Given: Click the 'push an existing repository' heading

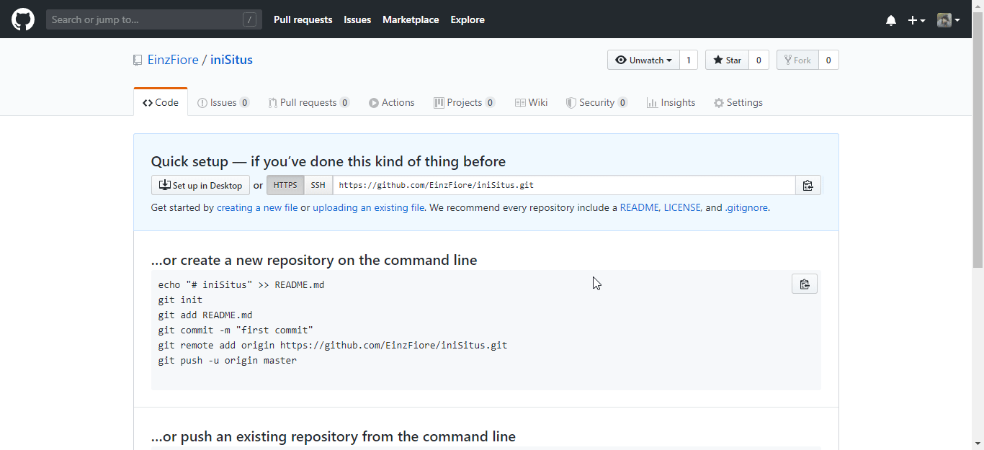Looking at the screenshot, I should (x=334, y=436).
